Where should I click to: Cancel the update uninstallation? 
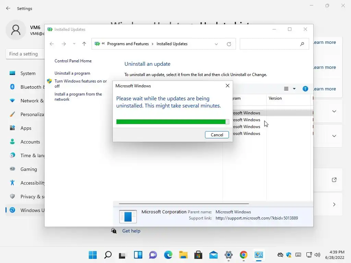point(217,135)
